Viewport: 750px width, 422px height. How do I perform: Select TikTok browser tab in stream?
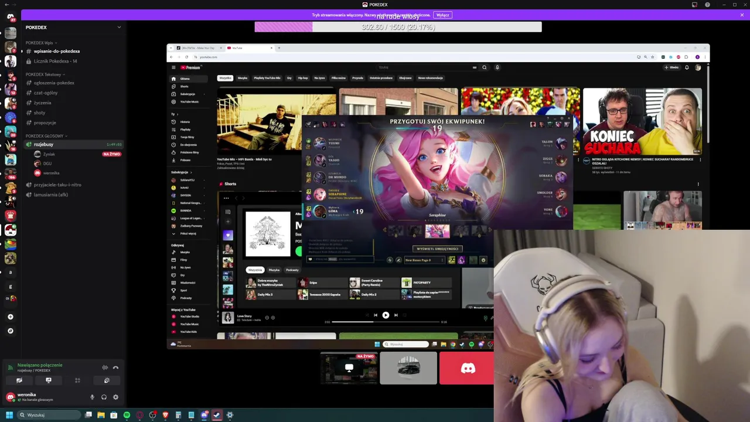coord(199,48)
